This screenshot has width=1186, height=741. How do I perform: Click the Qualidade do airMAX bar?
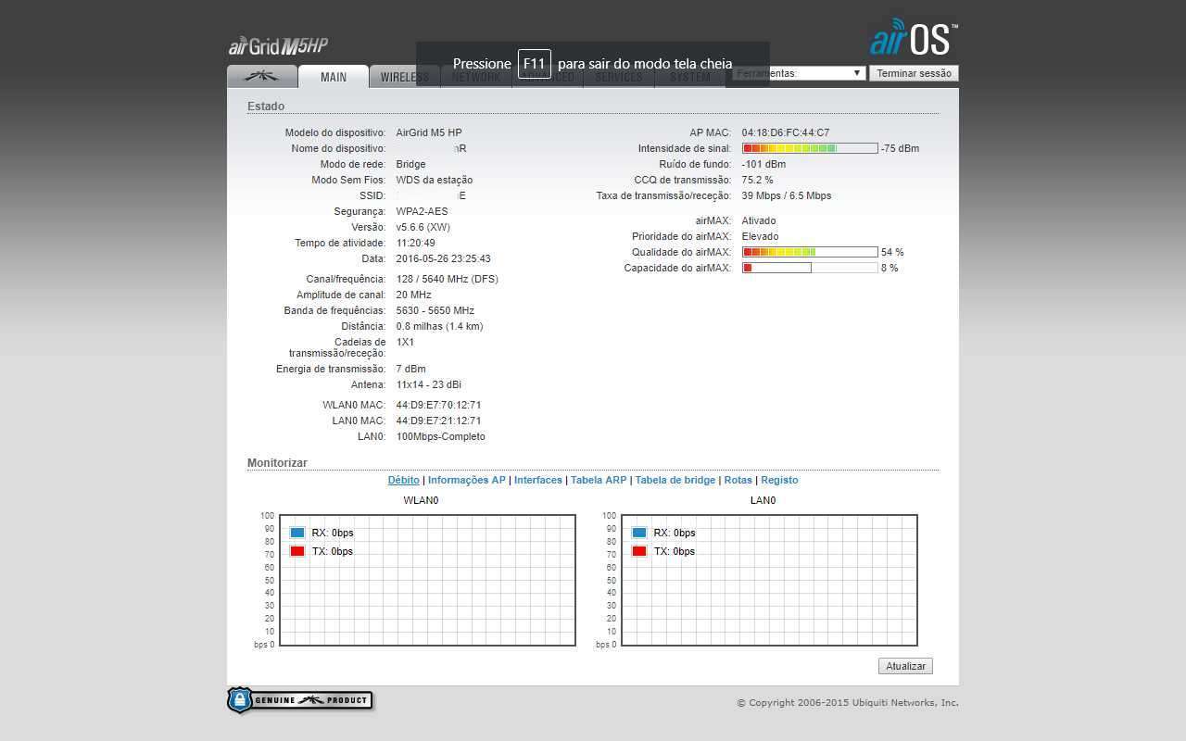click(x=810, y=252)
